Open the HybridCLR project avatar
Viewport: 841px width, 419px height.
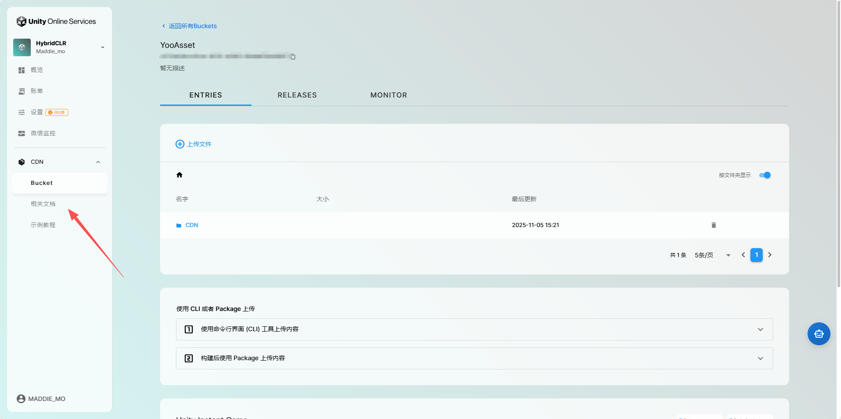point(22,47)
